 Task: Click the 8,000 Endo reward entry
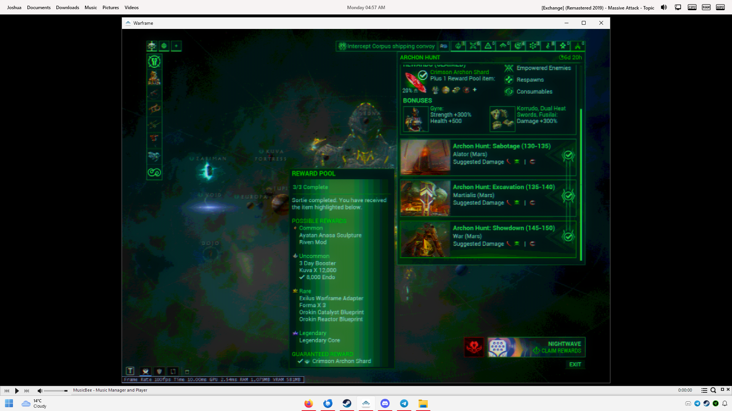click(x=317, y=277)
